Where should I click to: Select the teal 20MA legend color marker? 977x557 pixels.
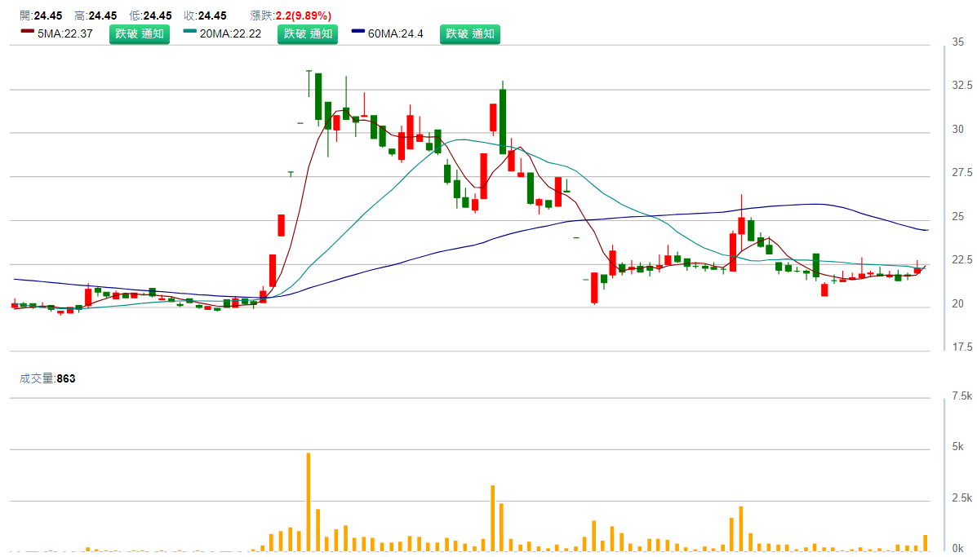[190, 32]
